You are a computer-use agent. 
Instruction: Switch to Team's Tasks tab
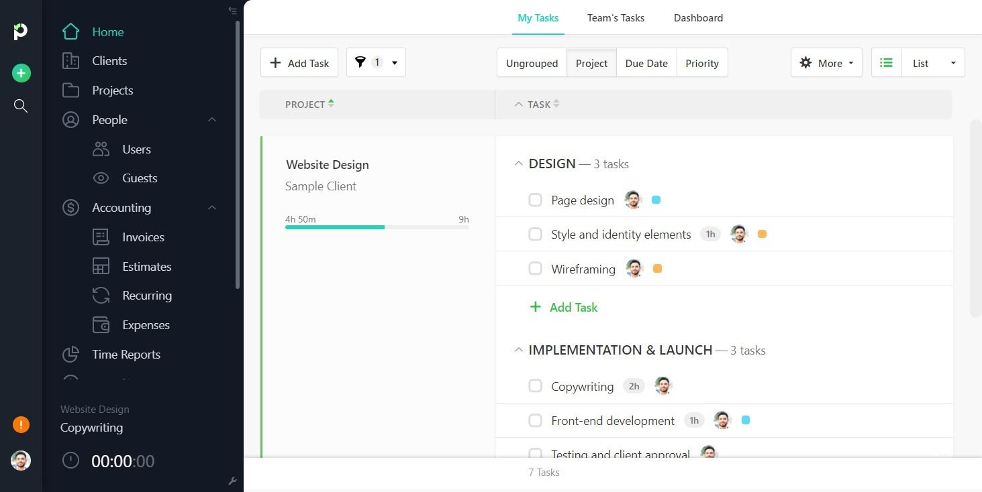[616, 18]
